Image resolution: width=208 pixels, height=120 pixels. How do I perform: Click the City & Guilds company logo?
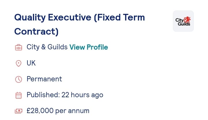click(183, 21)
